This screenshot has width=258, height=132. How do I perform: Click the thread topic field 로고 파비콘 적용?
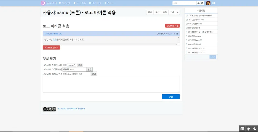coord(79,74)
